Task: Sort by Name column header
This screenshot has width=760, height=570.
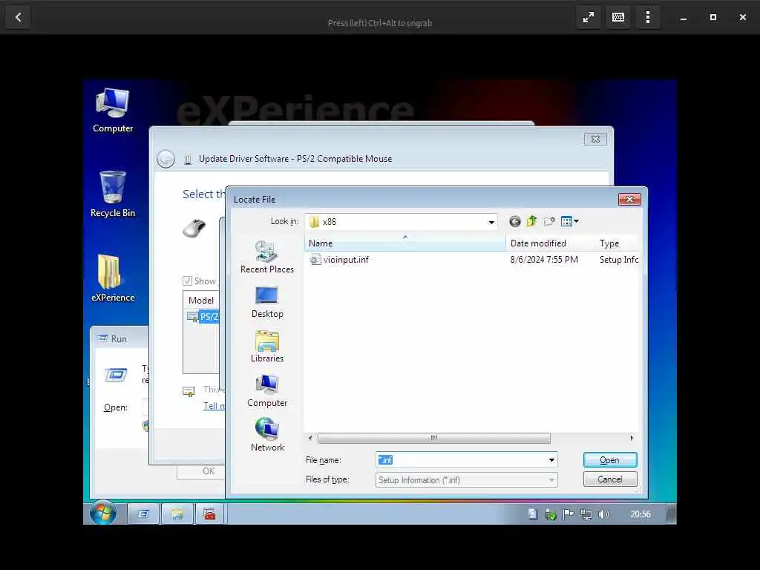Action: 404,243
